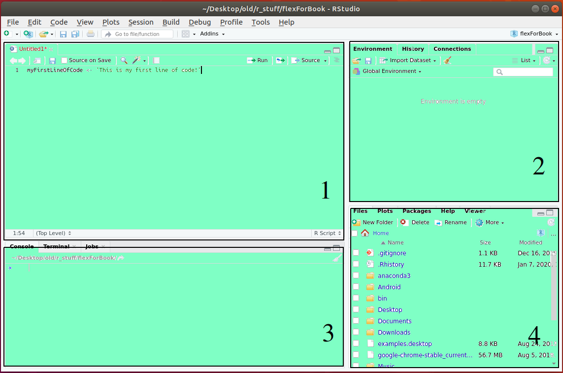Screen dimensions: 563x373
Task: Open the Global Environment dropdown
Action: (x=392, y=71)
